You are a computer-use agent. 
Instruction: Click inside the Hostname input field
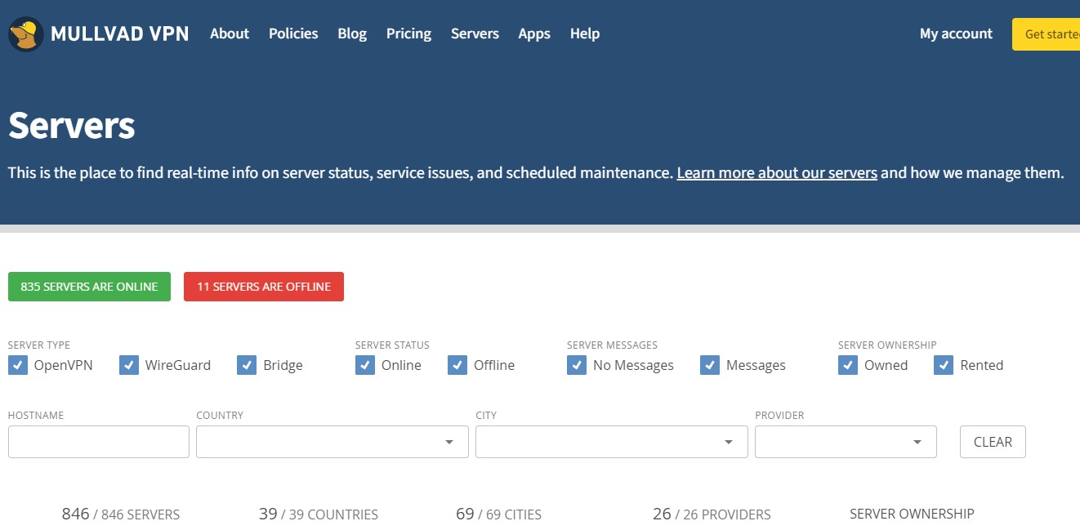98,441
